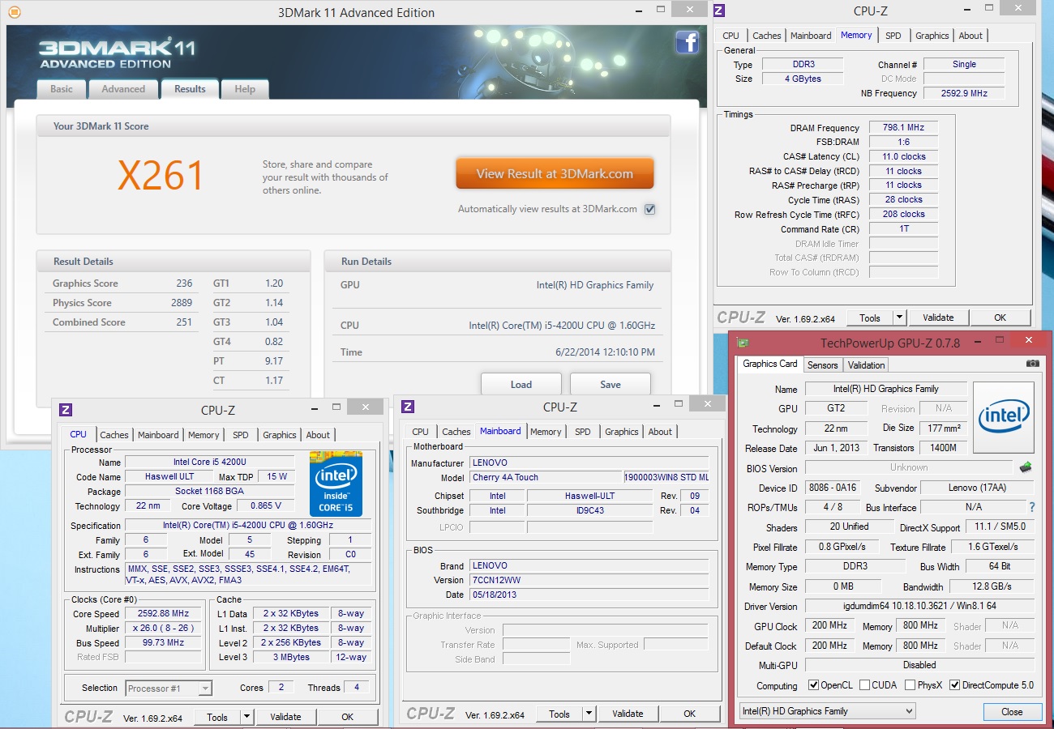Click the Load button in 3DMark
The width and height of the screenshot is (1054, 729).
pos(521,384)
